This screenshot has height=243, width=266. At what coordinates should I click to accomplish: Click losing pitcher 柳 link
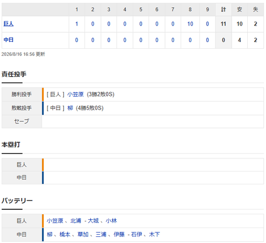pyautogui.click(x=70, y=108)
